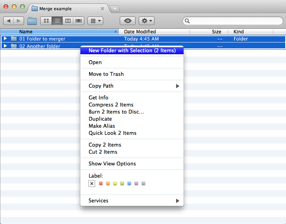Choose Burn 2 Items to Disc
Screen dimensions: 286x224
click(x=132, y=112)
